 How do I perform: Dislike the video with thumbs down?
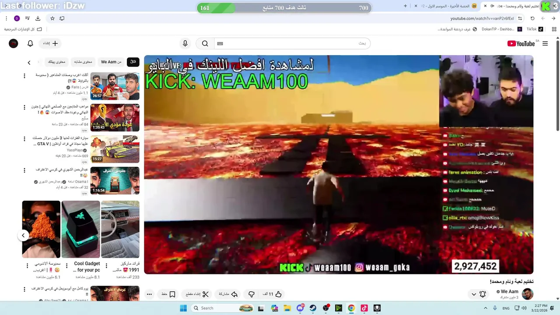[x=251, y=294]
